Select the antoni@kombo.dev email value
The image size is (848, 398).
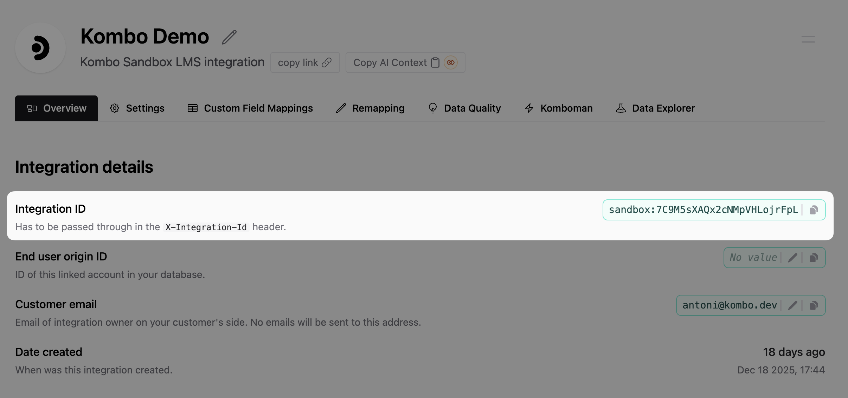[x=730, y=305]
